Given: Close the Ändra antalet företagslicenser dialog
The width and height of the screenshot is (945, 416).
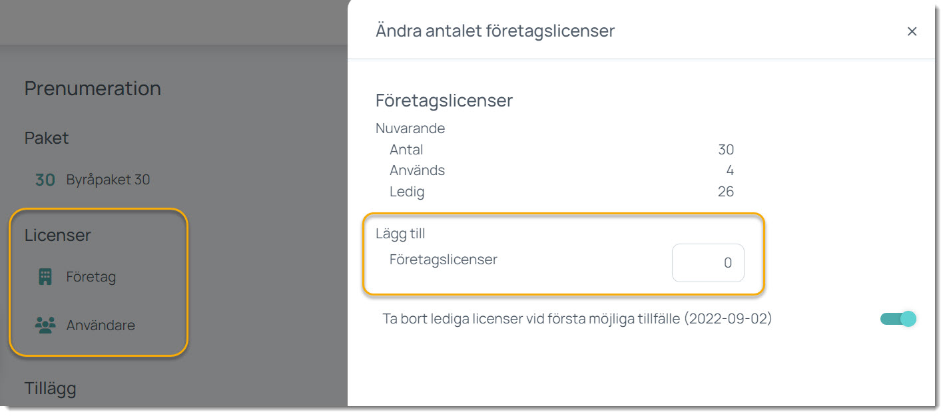Looking at the screenshot, I should point(912,31).
